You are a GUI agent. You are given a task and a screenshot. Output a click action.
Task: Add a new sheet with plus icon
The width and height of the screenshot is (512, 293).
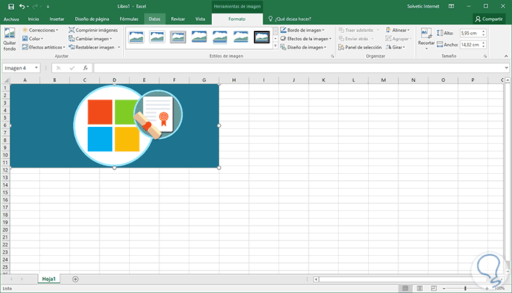(75, 279)
